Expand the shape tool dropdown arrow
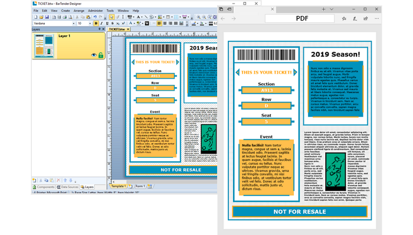The height and width of the screenshot is (235, 413). [x=155, y=17]
